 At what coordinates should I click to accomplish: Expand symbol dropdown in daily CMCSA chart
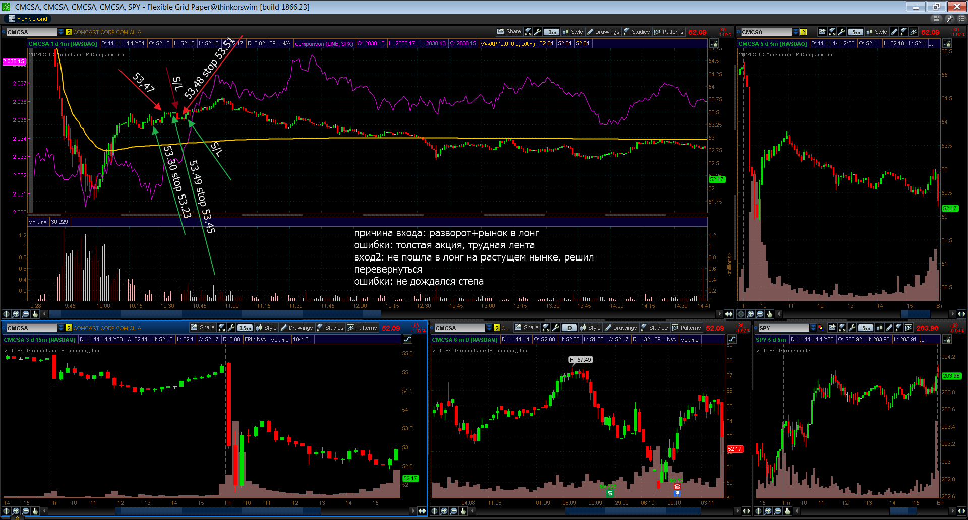489,328
